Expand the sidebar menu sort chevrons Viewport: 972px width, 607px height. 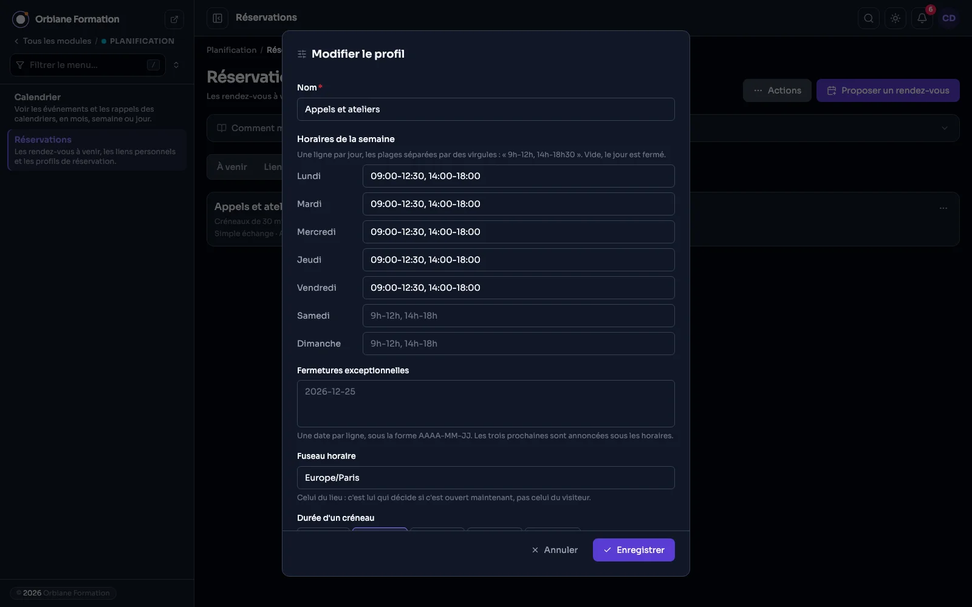[176, 65]
